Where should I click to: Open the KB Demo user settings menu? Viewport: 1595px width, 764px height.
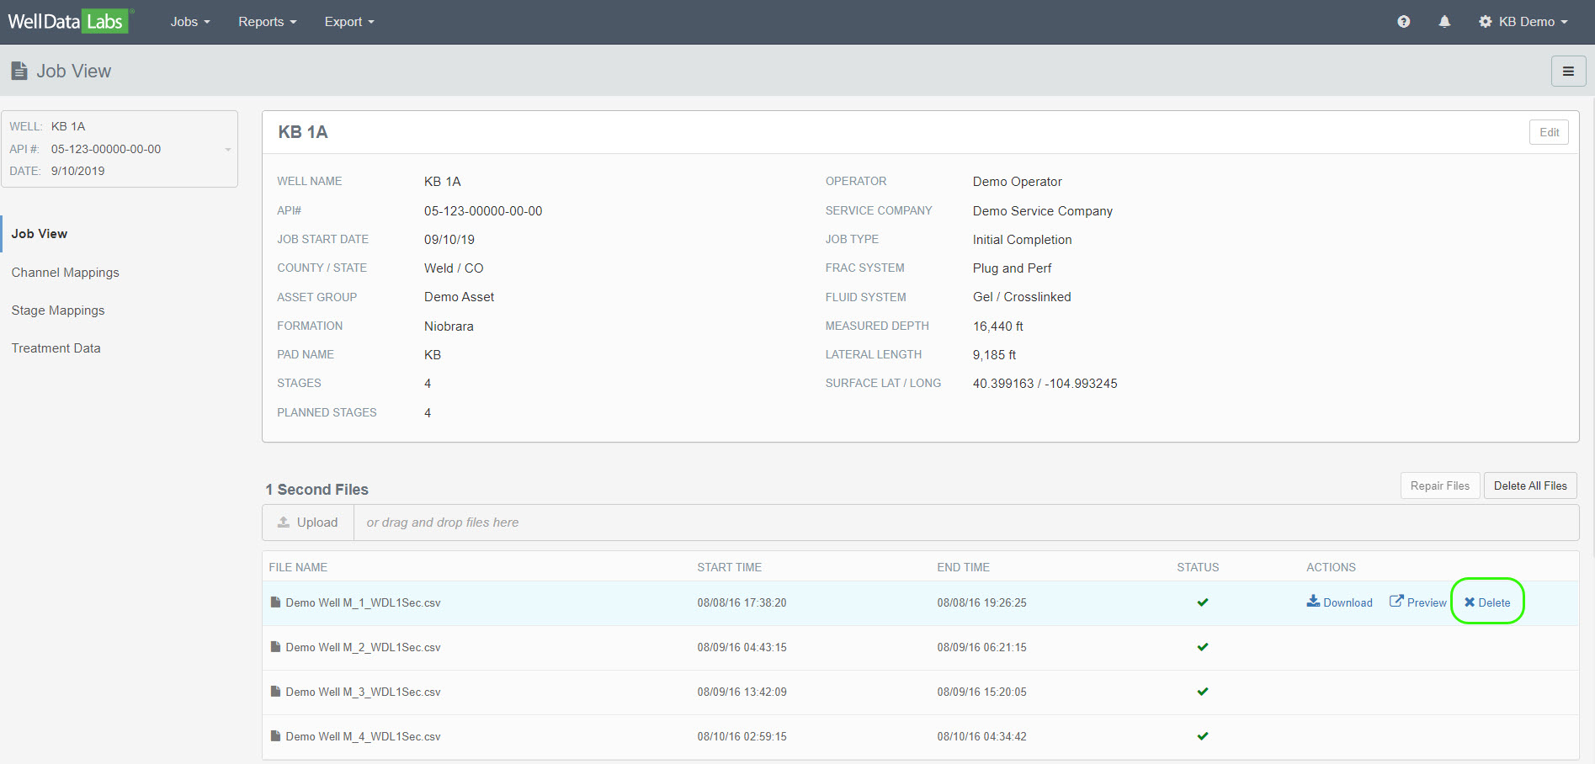coord(1523,22)
